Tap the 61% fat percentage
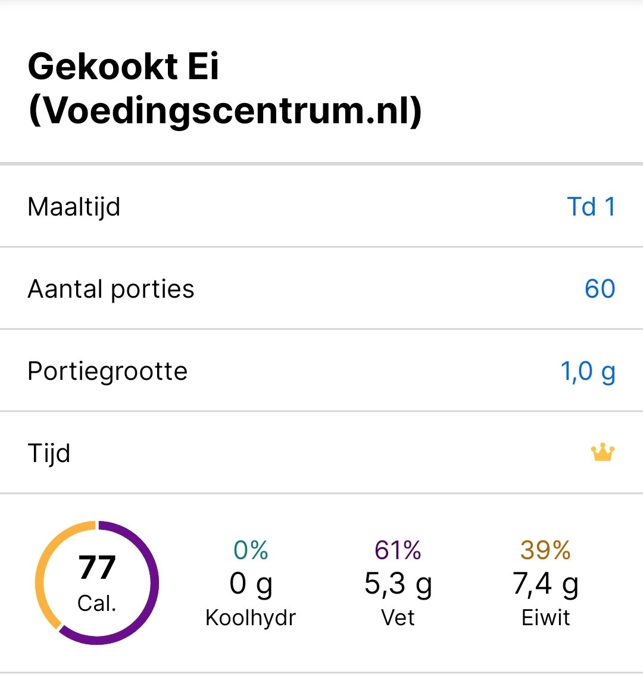Viewport: 643px width, 677px height. (x=398, y=550)
